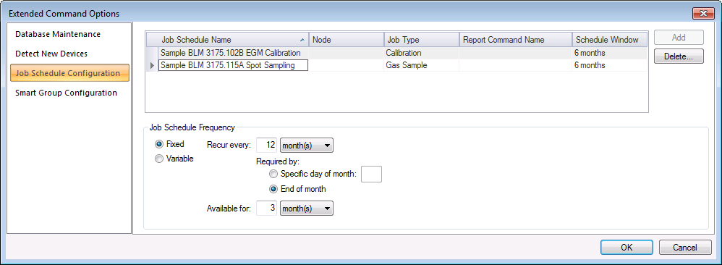Click 6 months cell for Gas Sample row

tap(610, 65)
